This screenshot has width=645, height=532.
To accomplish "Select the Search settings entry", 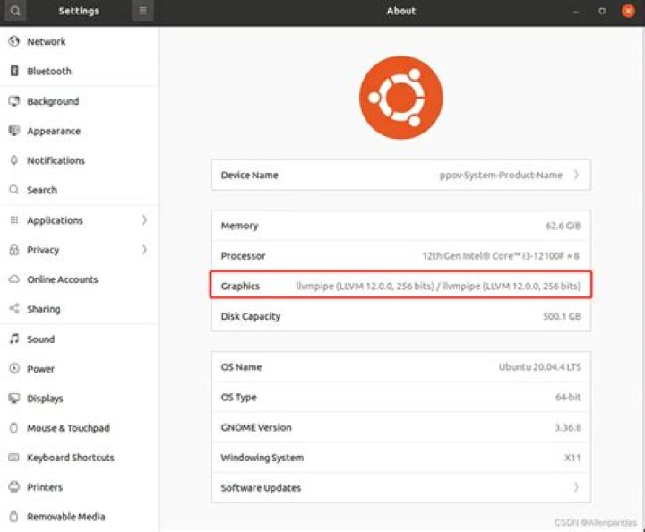I will [x=79, y=190].
